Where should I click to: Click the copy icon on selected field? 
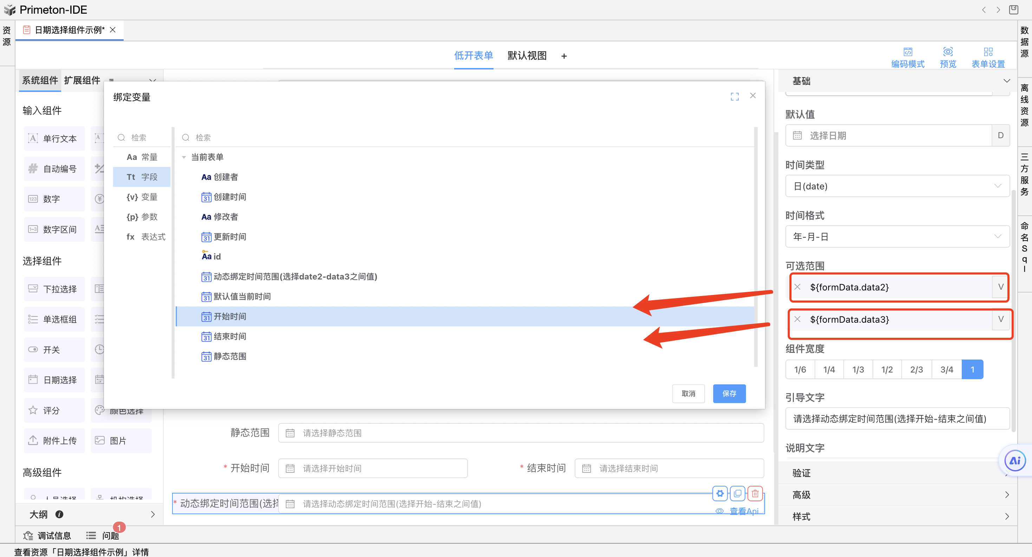(x=737, y=494)
